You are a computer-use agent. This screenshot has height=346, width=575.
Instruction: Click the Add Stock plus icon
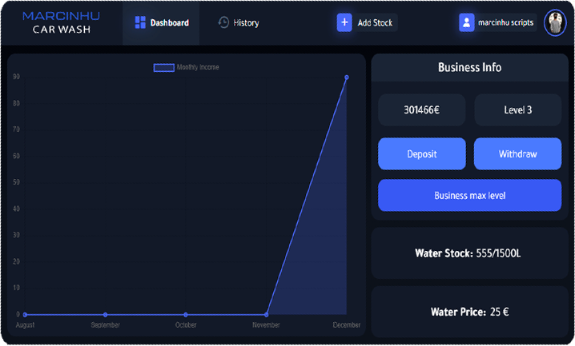(x=344, y=22)
